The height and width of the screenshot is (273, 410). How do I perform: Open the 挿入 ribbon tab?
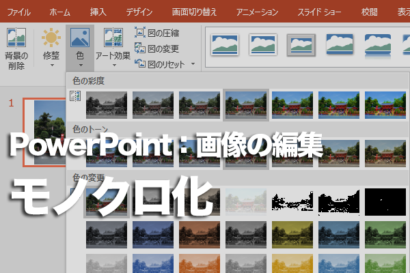click(x=98, y=12)
